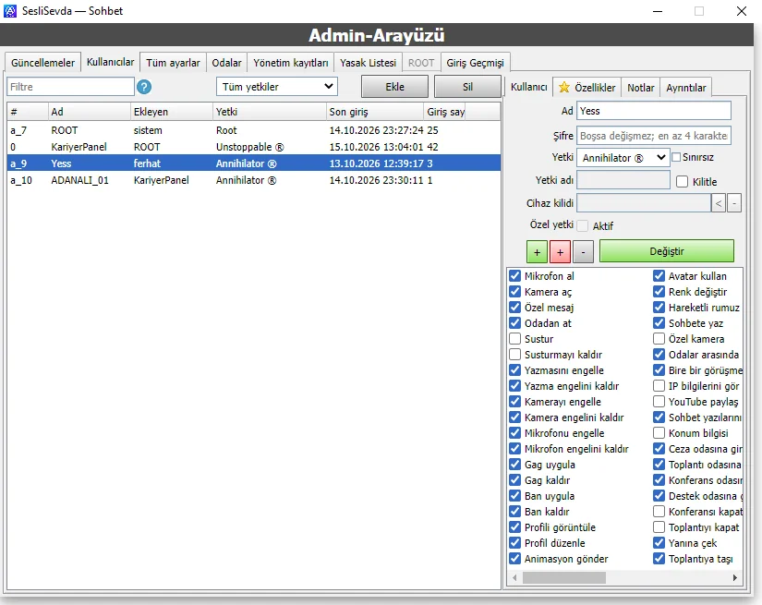The height and width of the screenshot is (605, 762).
Task: Click the Sil button
Action: (x=467, y=87)
